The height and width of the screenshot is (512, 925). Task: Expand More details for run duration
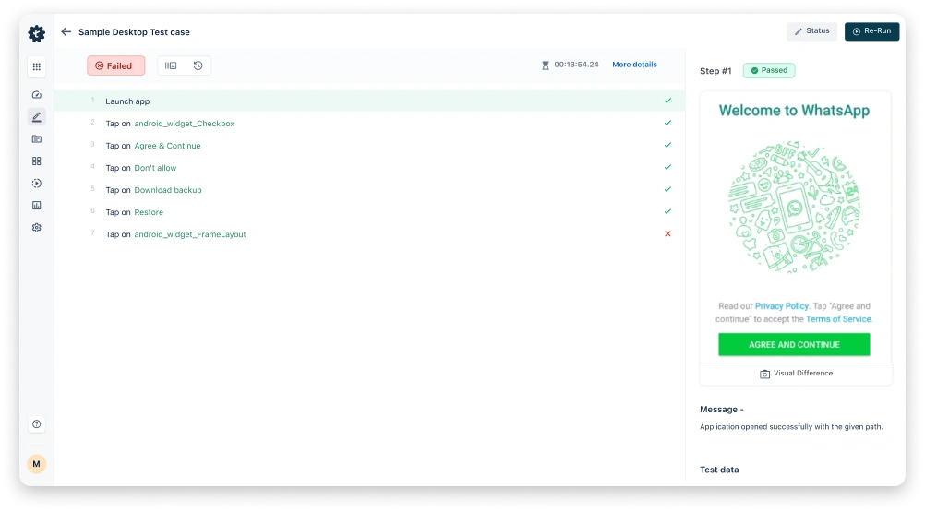pos(634,65)
